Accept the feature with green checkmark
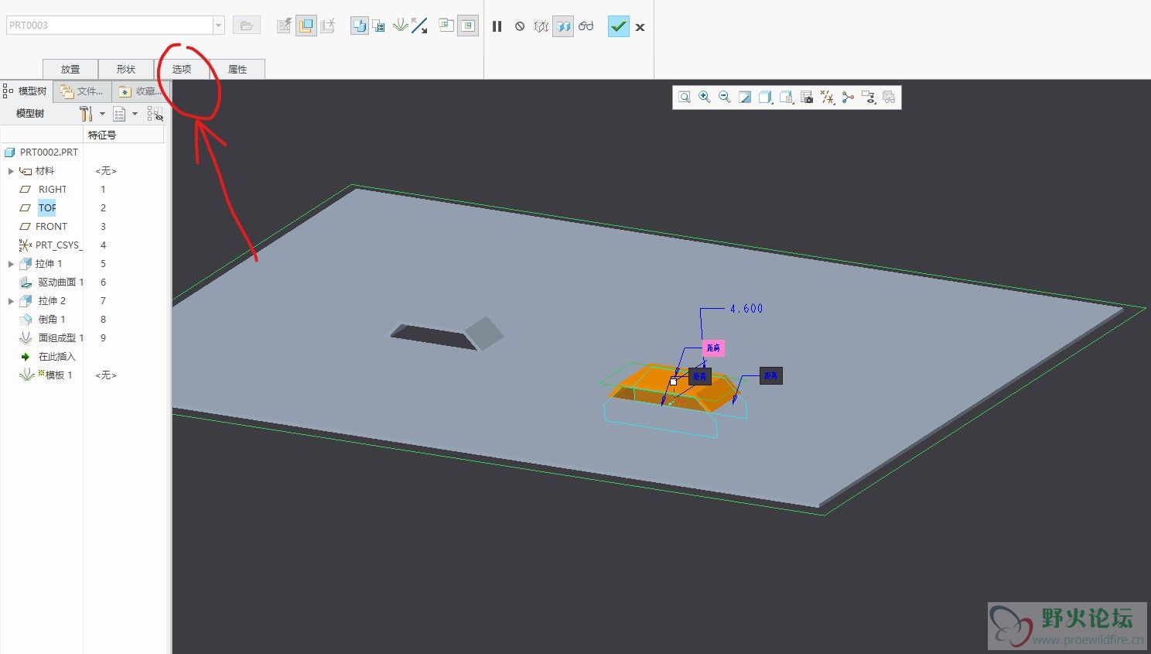Viewport: 1151px width, 654px height. pos(618,26)
